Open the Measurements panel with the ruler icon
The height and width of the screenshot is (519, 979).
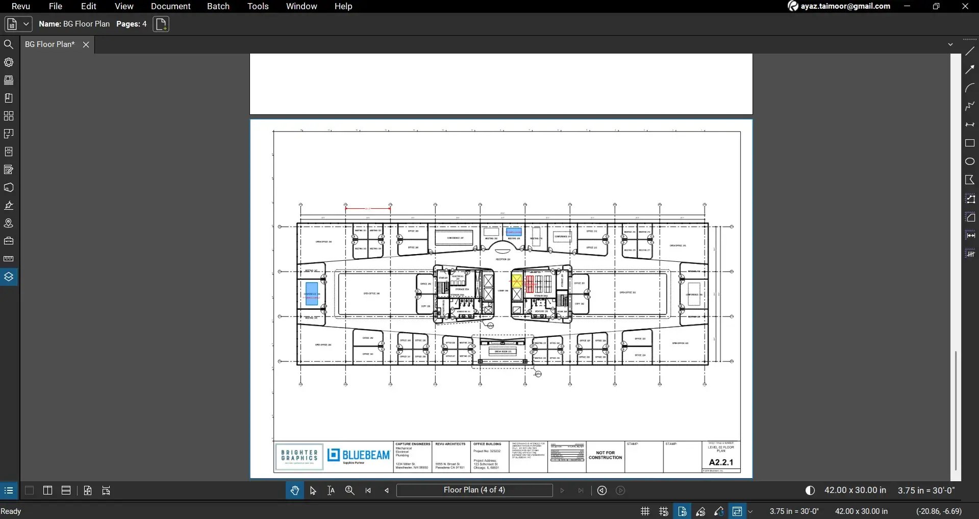click(x=9, y=259)
